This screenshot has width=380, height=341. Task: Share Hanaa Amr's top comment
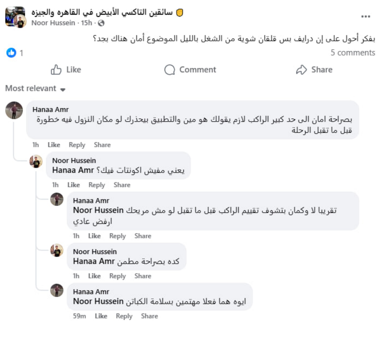click(102, 145)
